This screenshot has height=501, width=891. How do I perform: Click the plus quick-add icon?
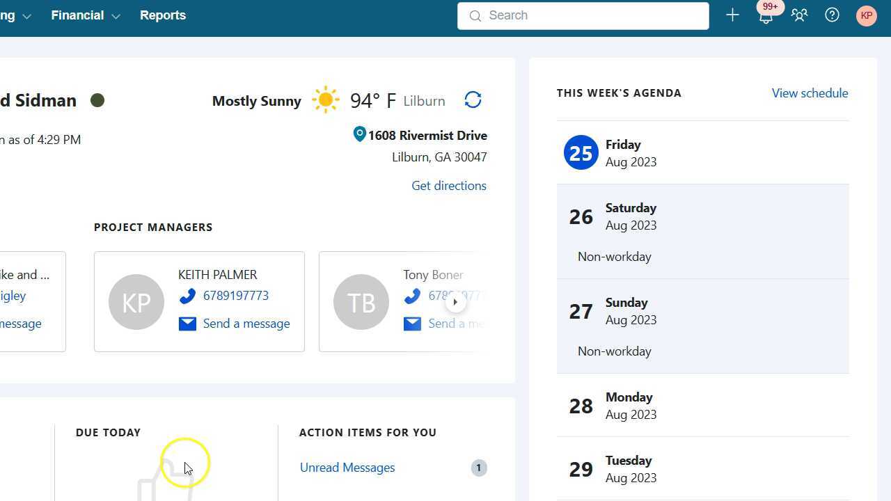pyautogui.click(x=732, y=15)
